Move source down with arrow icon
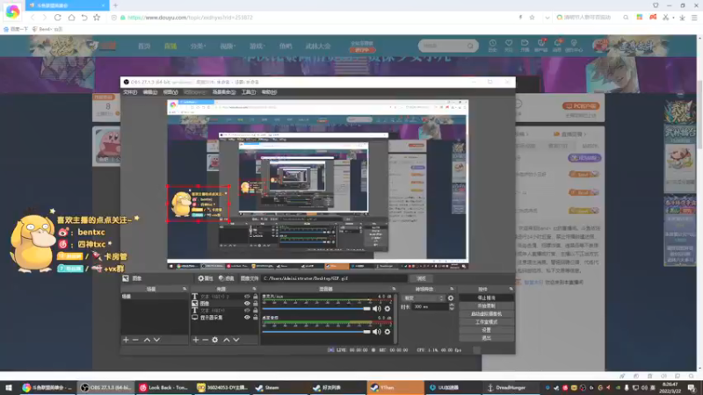This screenshot has height=395, width=703. (236, 340)
